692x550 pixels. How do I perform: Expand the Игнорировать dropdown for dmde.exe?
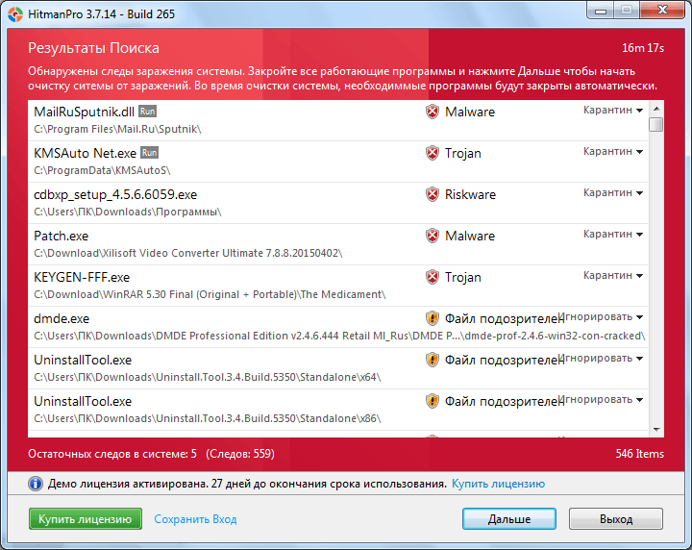click(x=601, y=317)
